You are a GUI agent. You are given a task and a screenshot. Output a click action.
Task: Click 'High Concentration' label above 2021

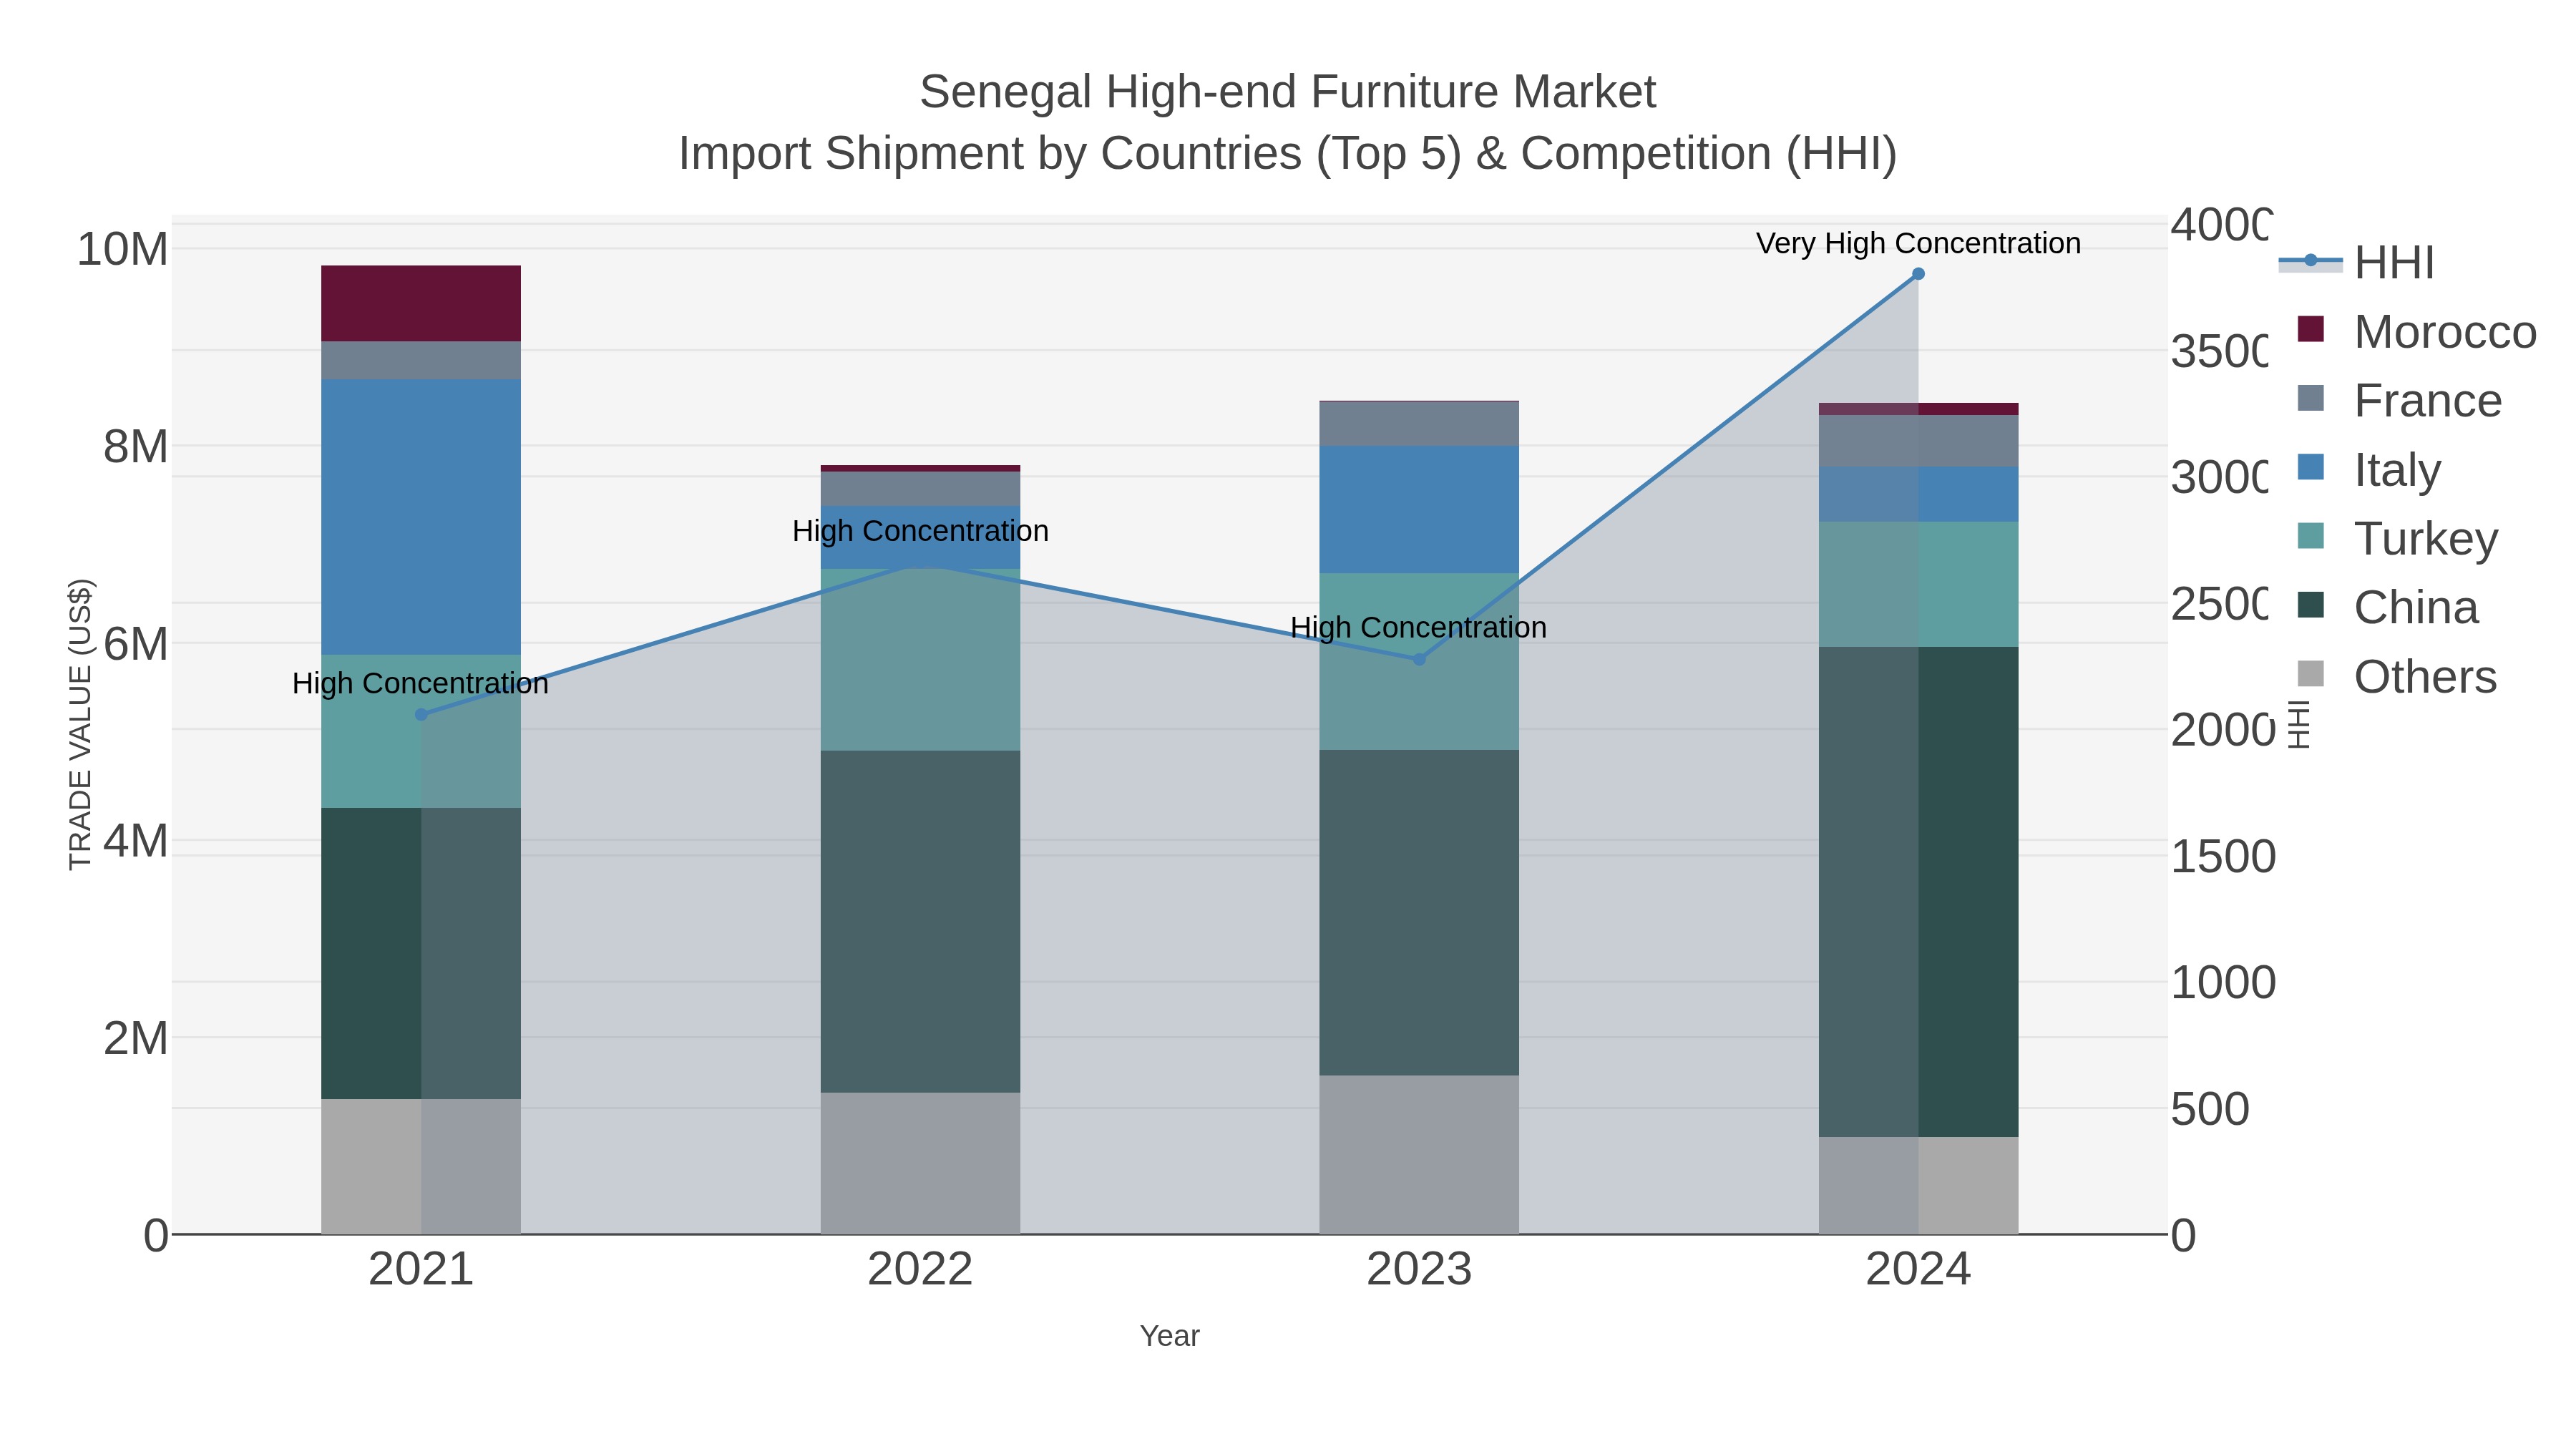point(420,684)
